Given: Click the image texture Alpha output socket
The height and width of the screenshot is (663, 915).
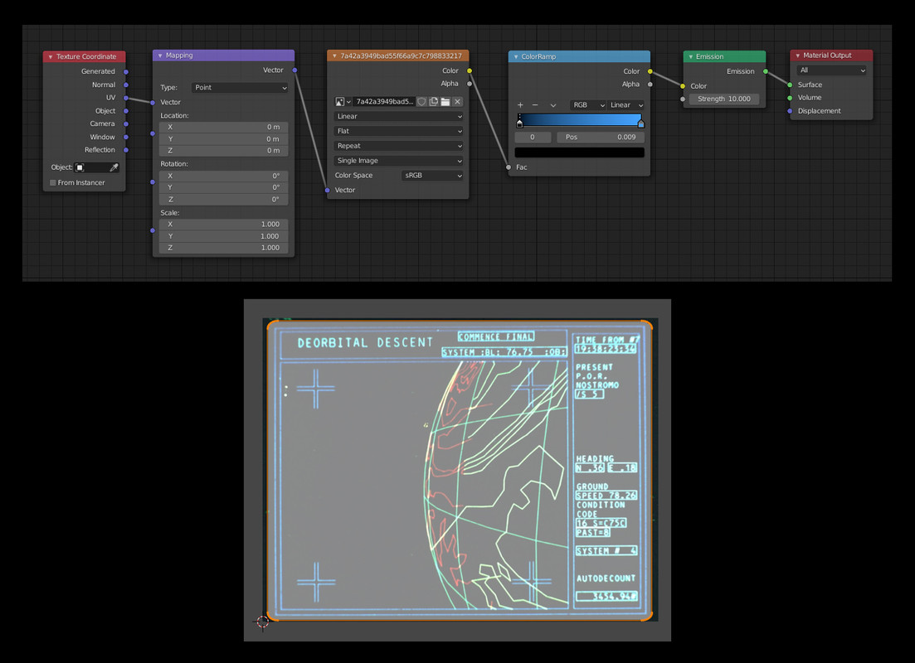Looking at the screenshot, I should pyautogui.click(x=470, y=84).
